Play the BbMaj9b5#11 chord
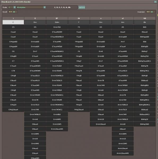 coord(144,105)
